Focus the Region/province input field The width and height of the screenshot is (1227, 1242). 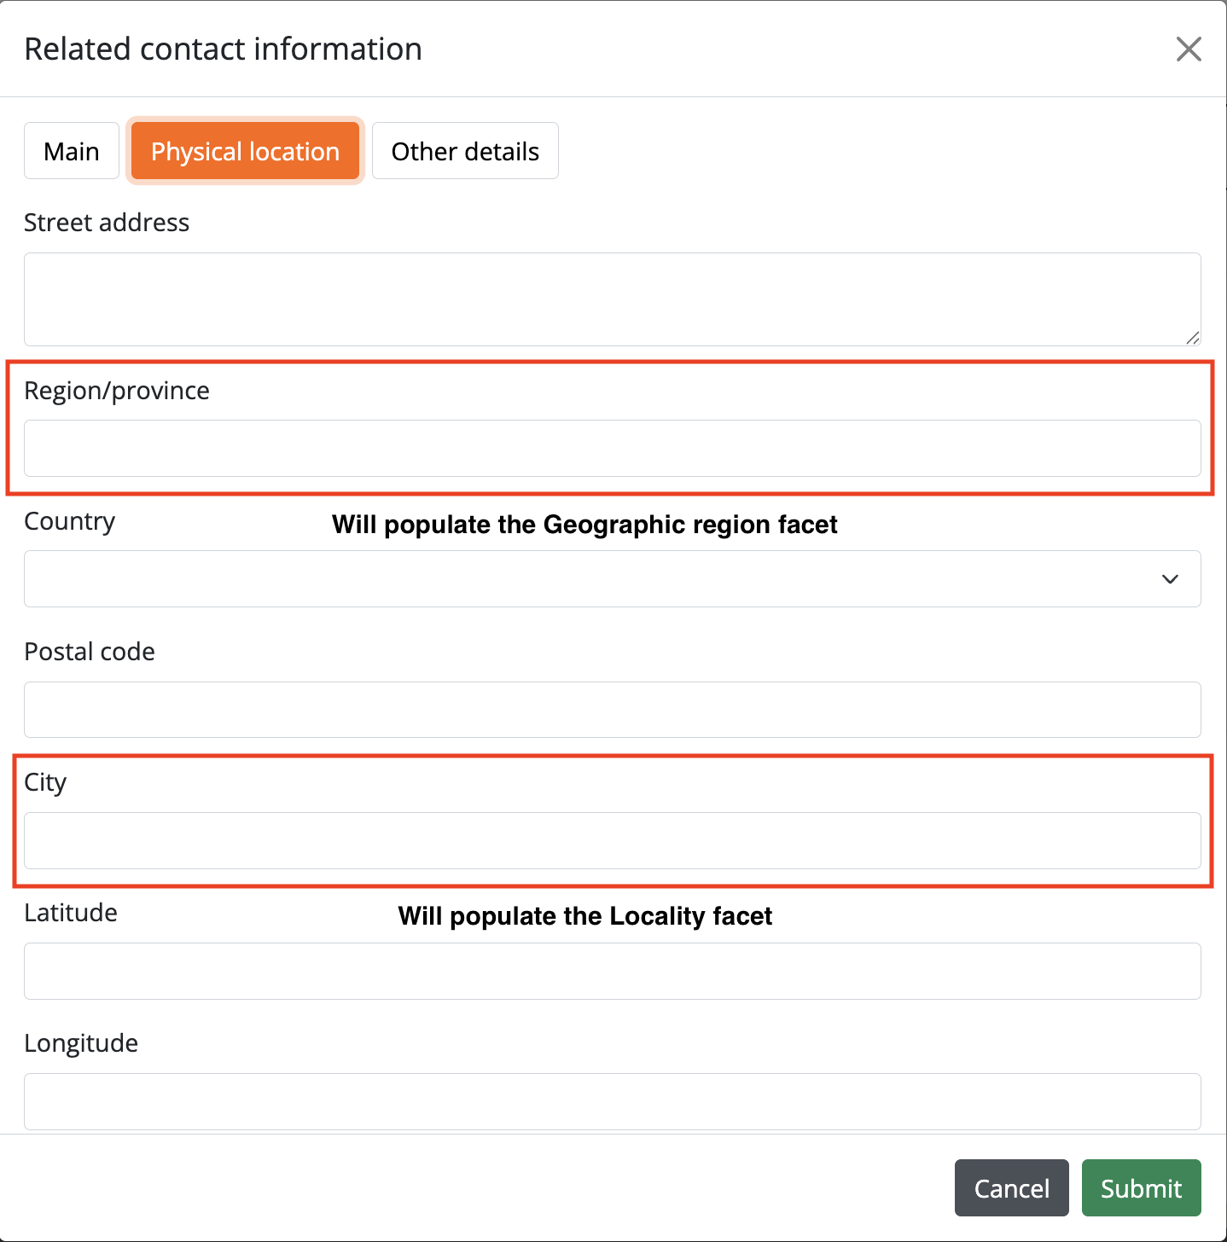(x=611, y=448)
